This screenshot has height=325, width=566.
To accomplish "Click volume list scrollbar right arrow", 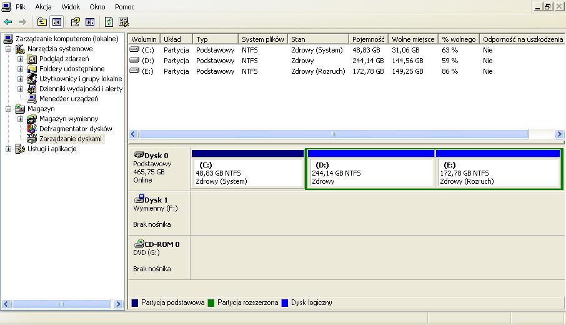I will click(559, 134).
